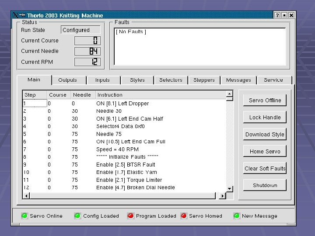The image size is (315, 236).
Task: Open the Selectors tab
Action: pyautogui.click(x=171, y=80)
